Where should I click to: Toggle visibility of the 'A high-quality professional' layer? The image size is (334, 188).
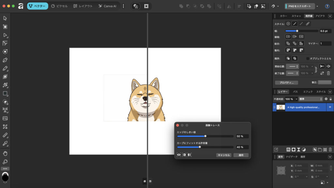point(330,107)
